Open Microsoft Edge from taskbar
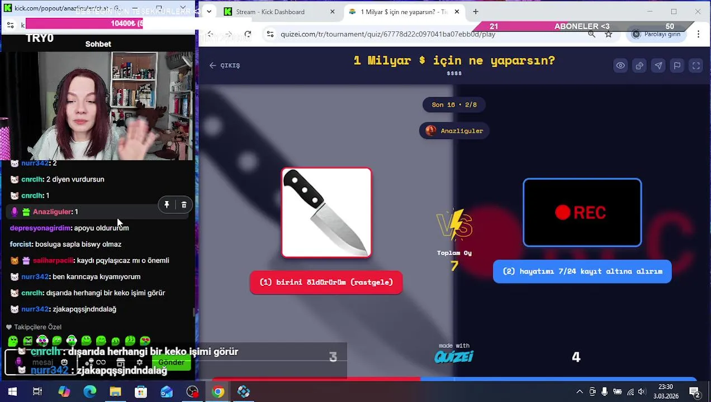711x402 pixels. pyautogui.click(x=89, y=392)
